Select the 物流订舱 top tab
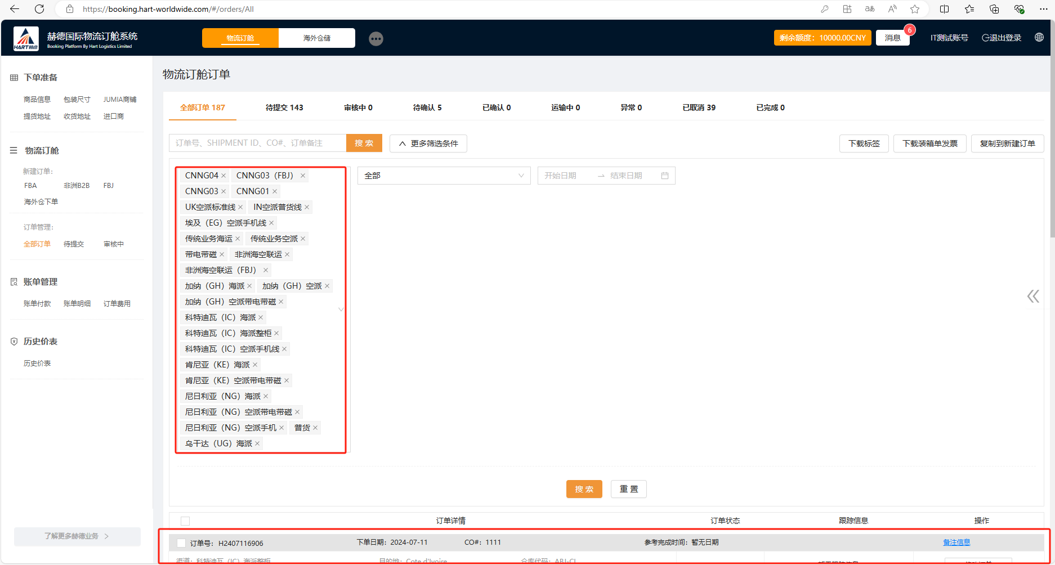The height and width of the screenshot is (565, 1055). (240, 38)
